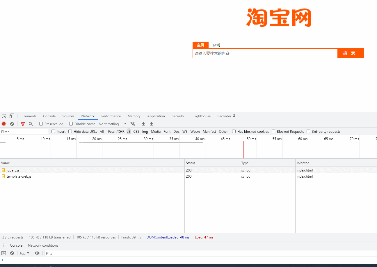
Task: Filter requests by Other
Action: (x=223, y=132)
